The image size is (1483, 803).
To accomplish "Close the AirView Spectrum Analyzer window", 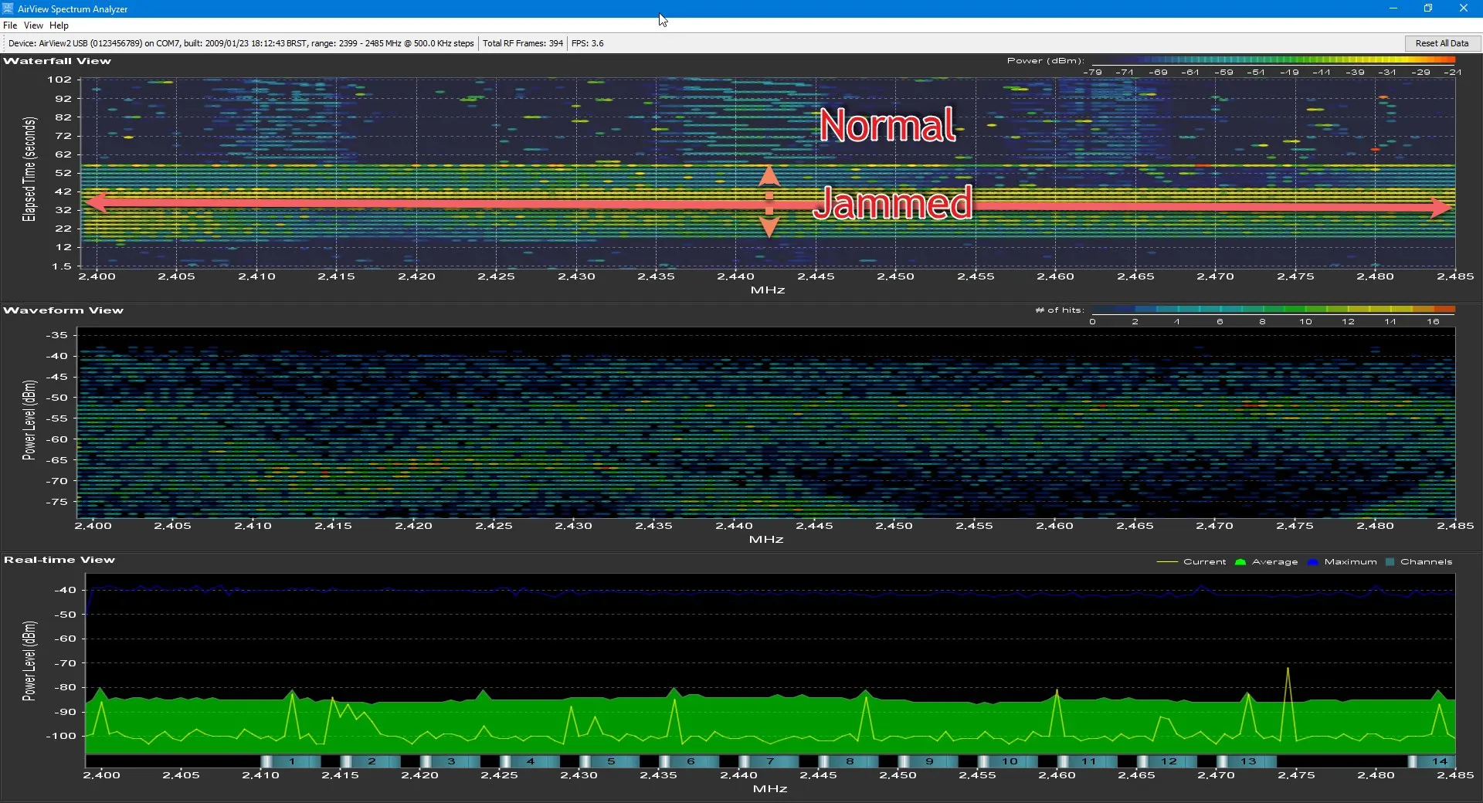I will (1464, 8).
